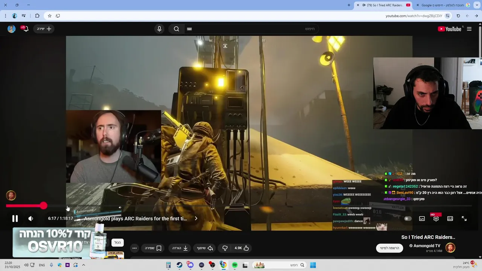This screenshot has width=482, height=271.
Task: Subscribe via the הרשמה למינוי button
Action: [x=389, y=248]
